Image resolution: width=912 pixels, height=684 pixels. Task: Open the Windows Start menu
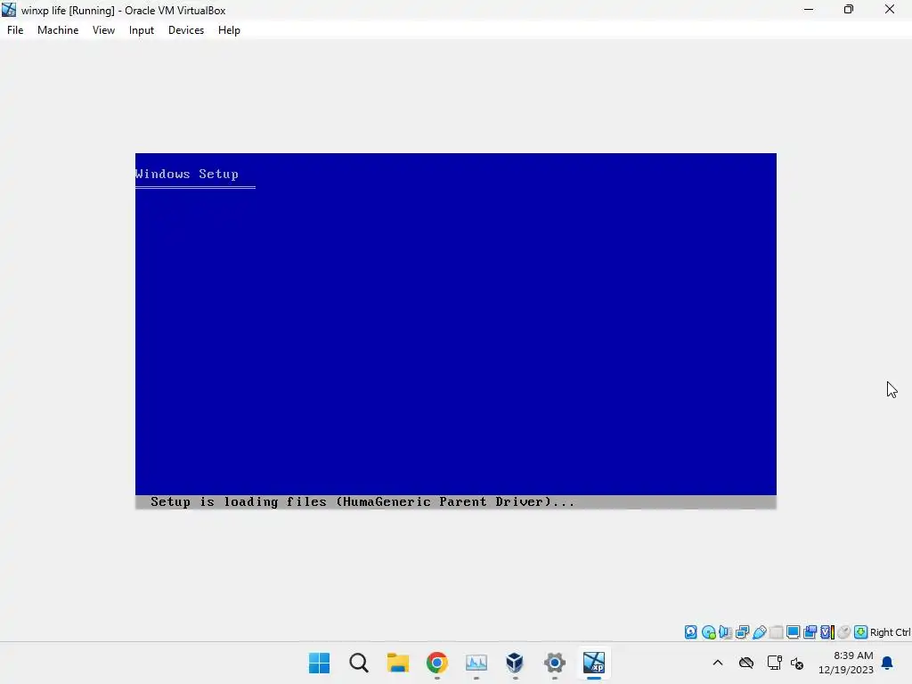pyautogui.click(x=320, y=663)
